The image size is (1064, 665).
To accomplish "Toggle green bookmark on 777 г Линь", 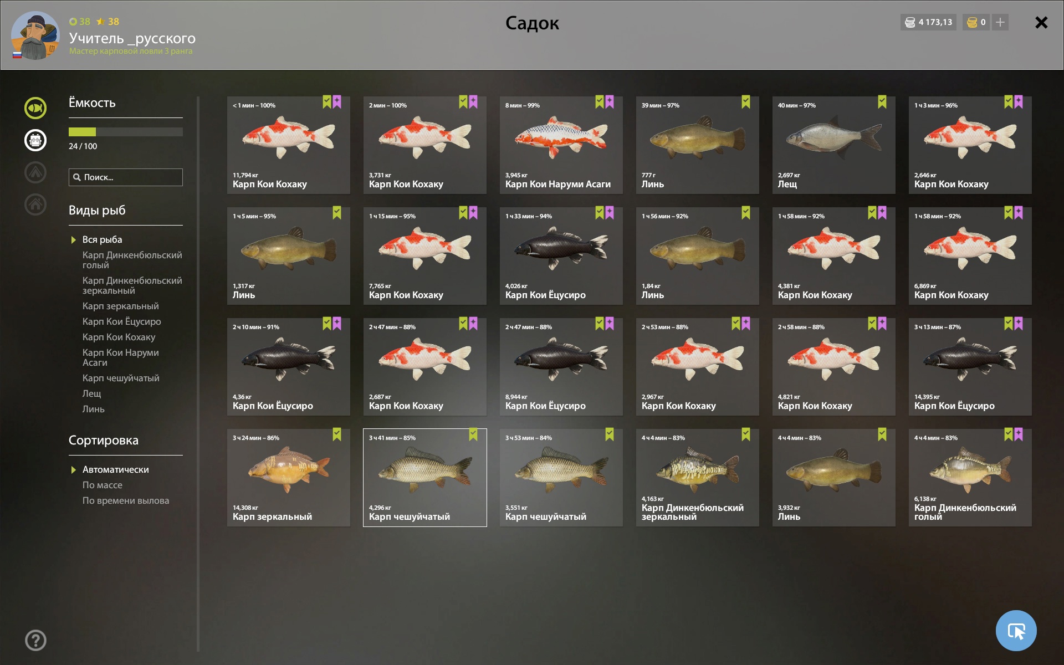I will [746, 102].
